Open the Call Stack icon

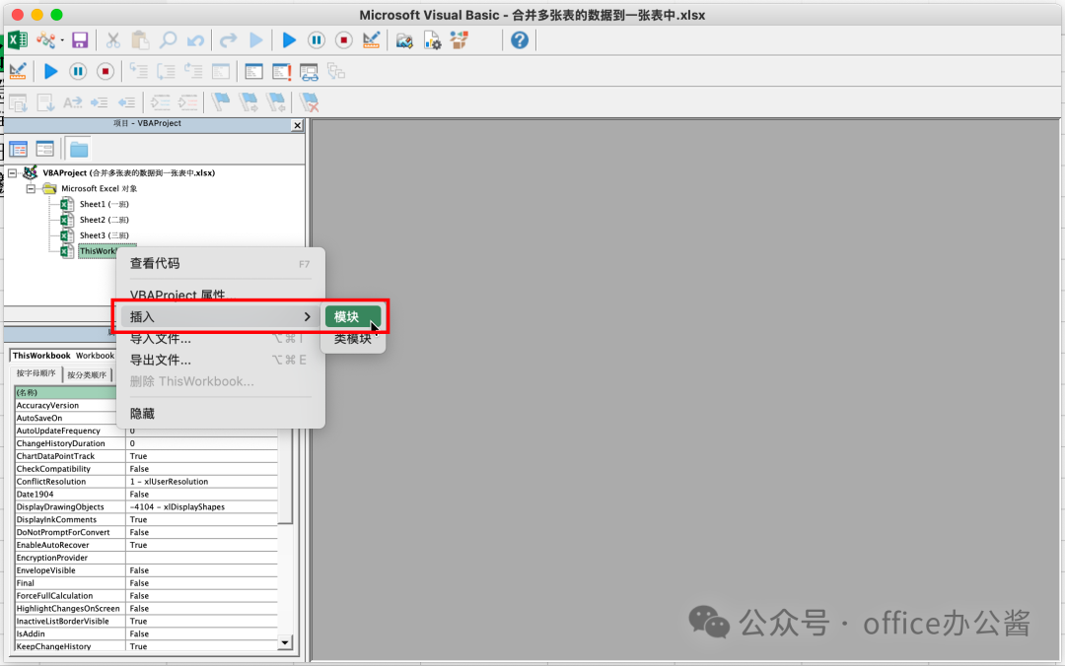point(336,71)
